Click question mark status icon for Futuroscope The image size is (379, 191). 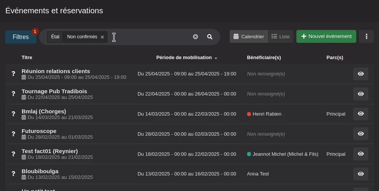click(x=13, y=134)
